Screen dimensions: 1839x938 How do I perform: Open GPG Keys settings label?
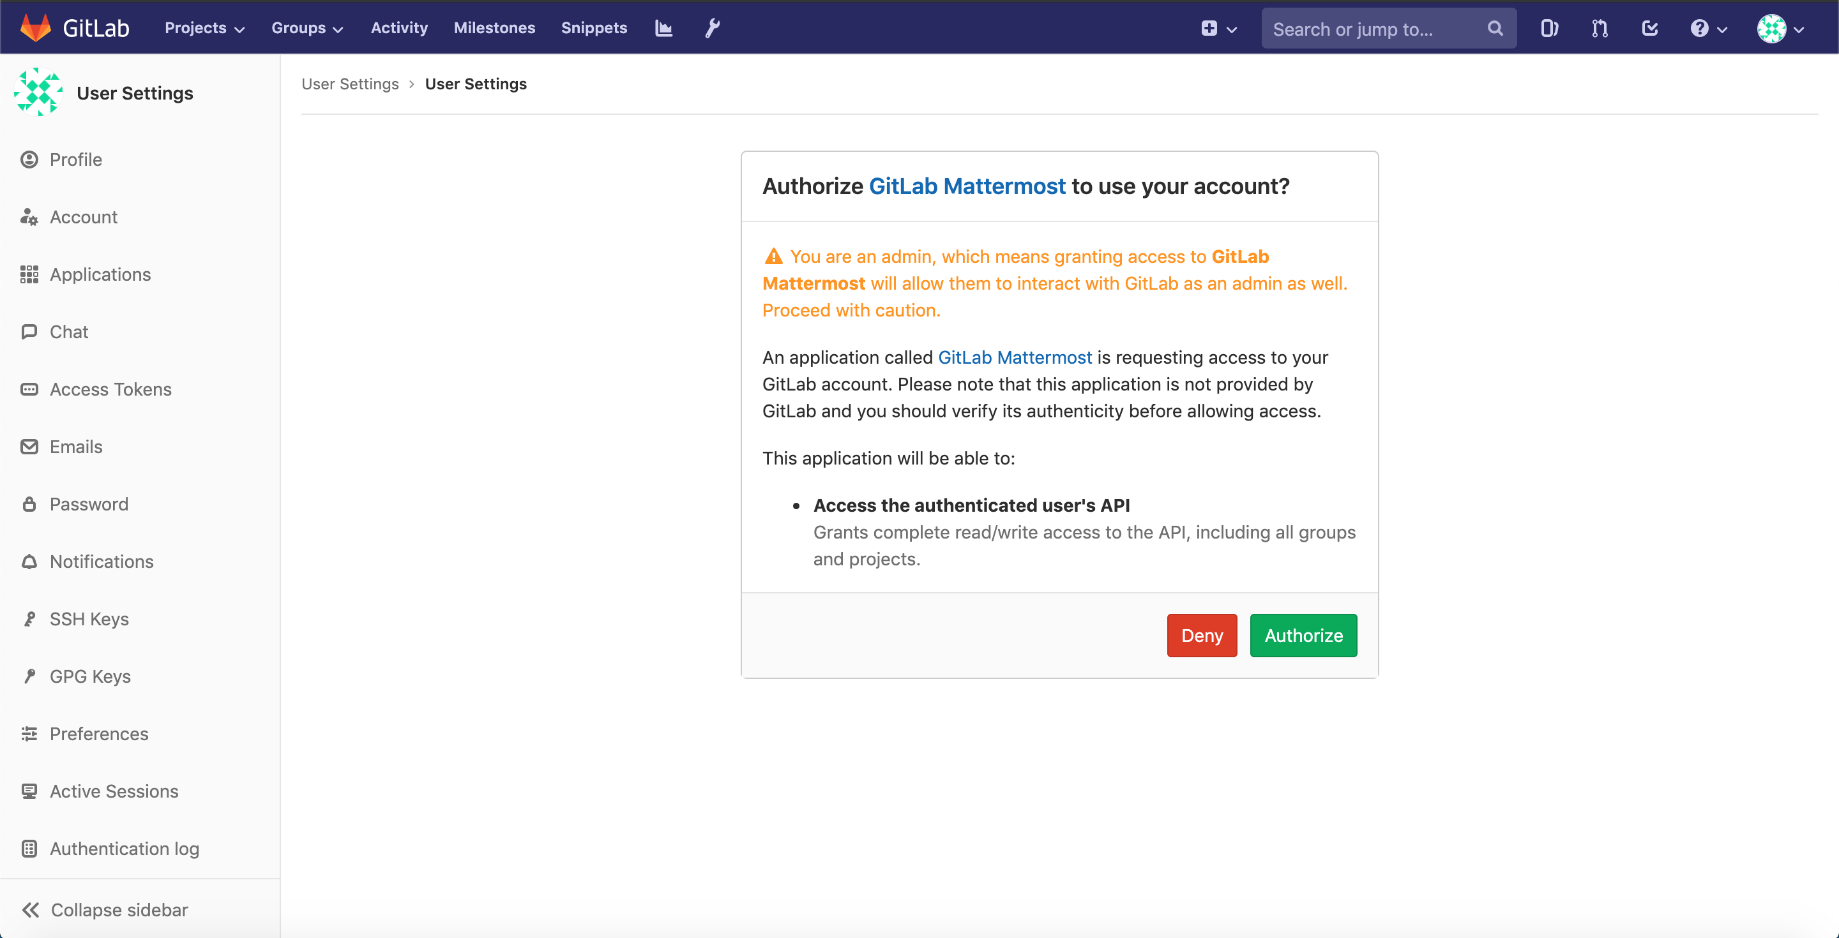coord(90,676)
